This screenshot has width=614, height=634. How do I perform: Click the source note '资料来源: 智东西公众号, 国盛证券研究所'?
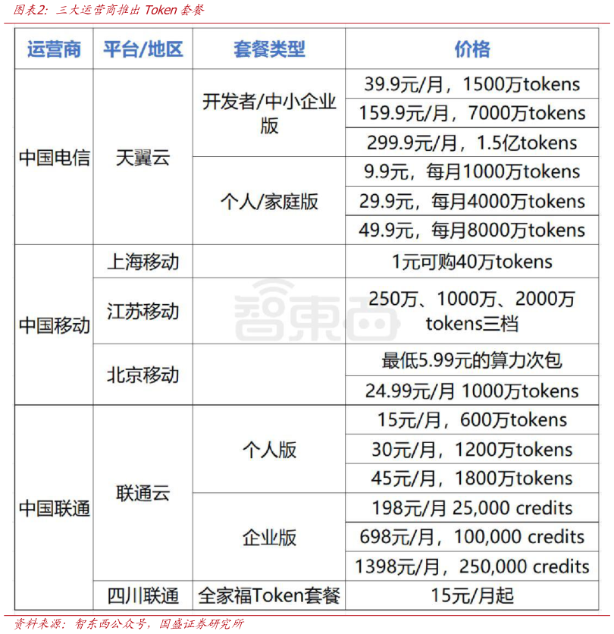click(x=130, y=624)
